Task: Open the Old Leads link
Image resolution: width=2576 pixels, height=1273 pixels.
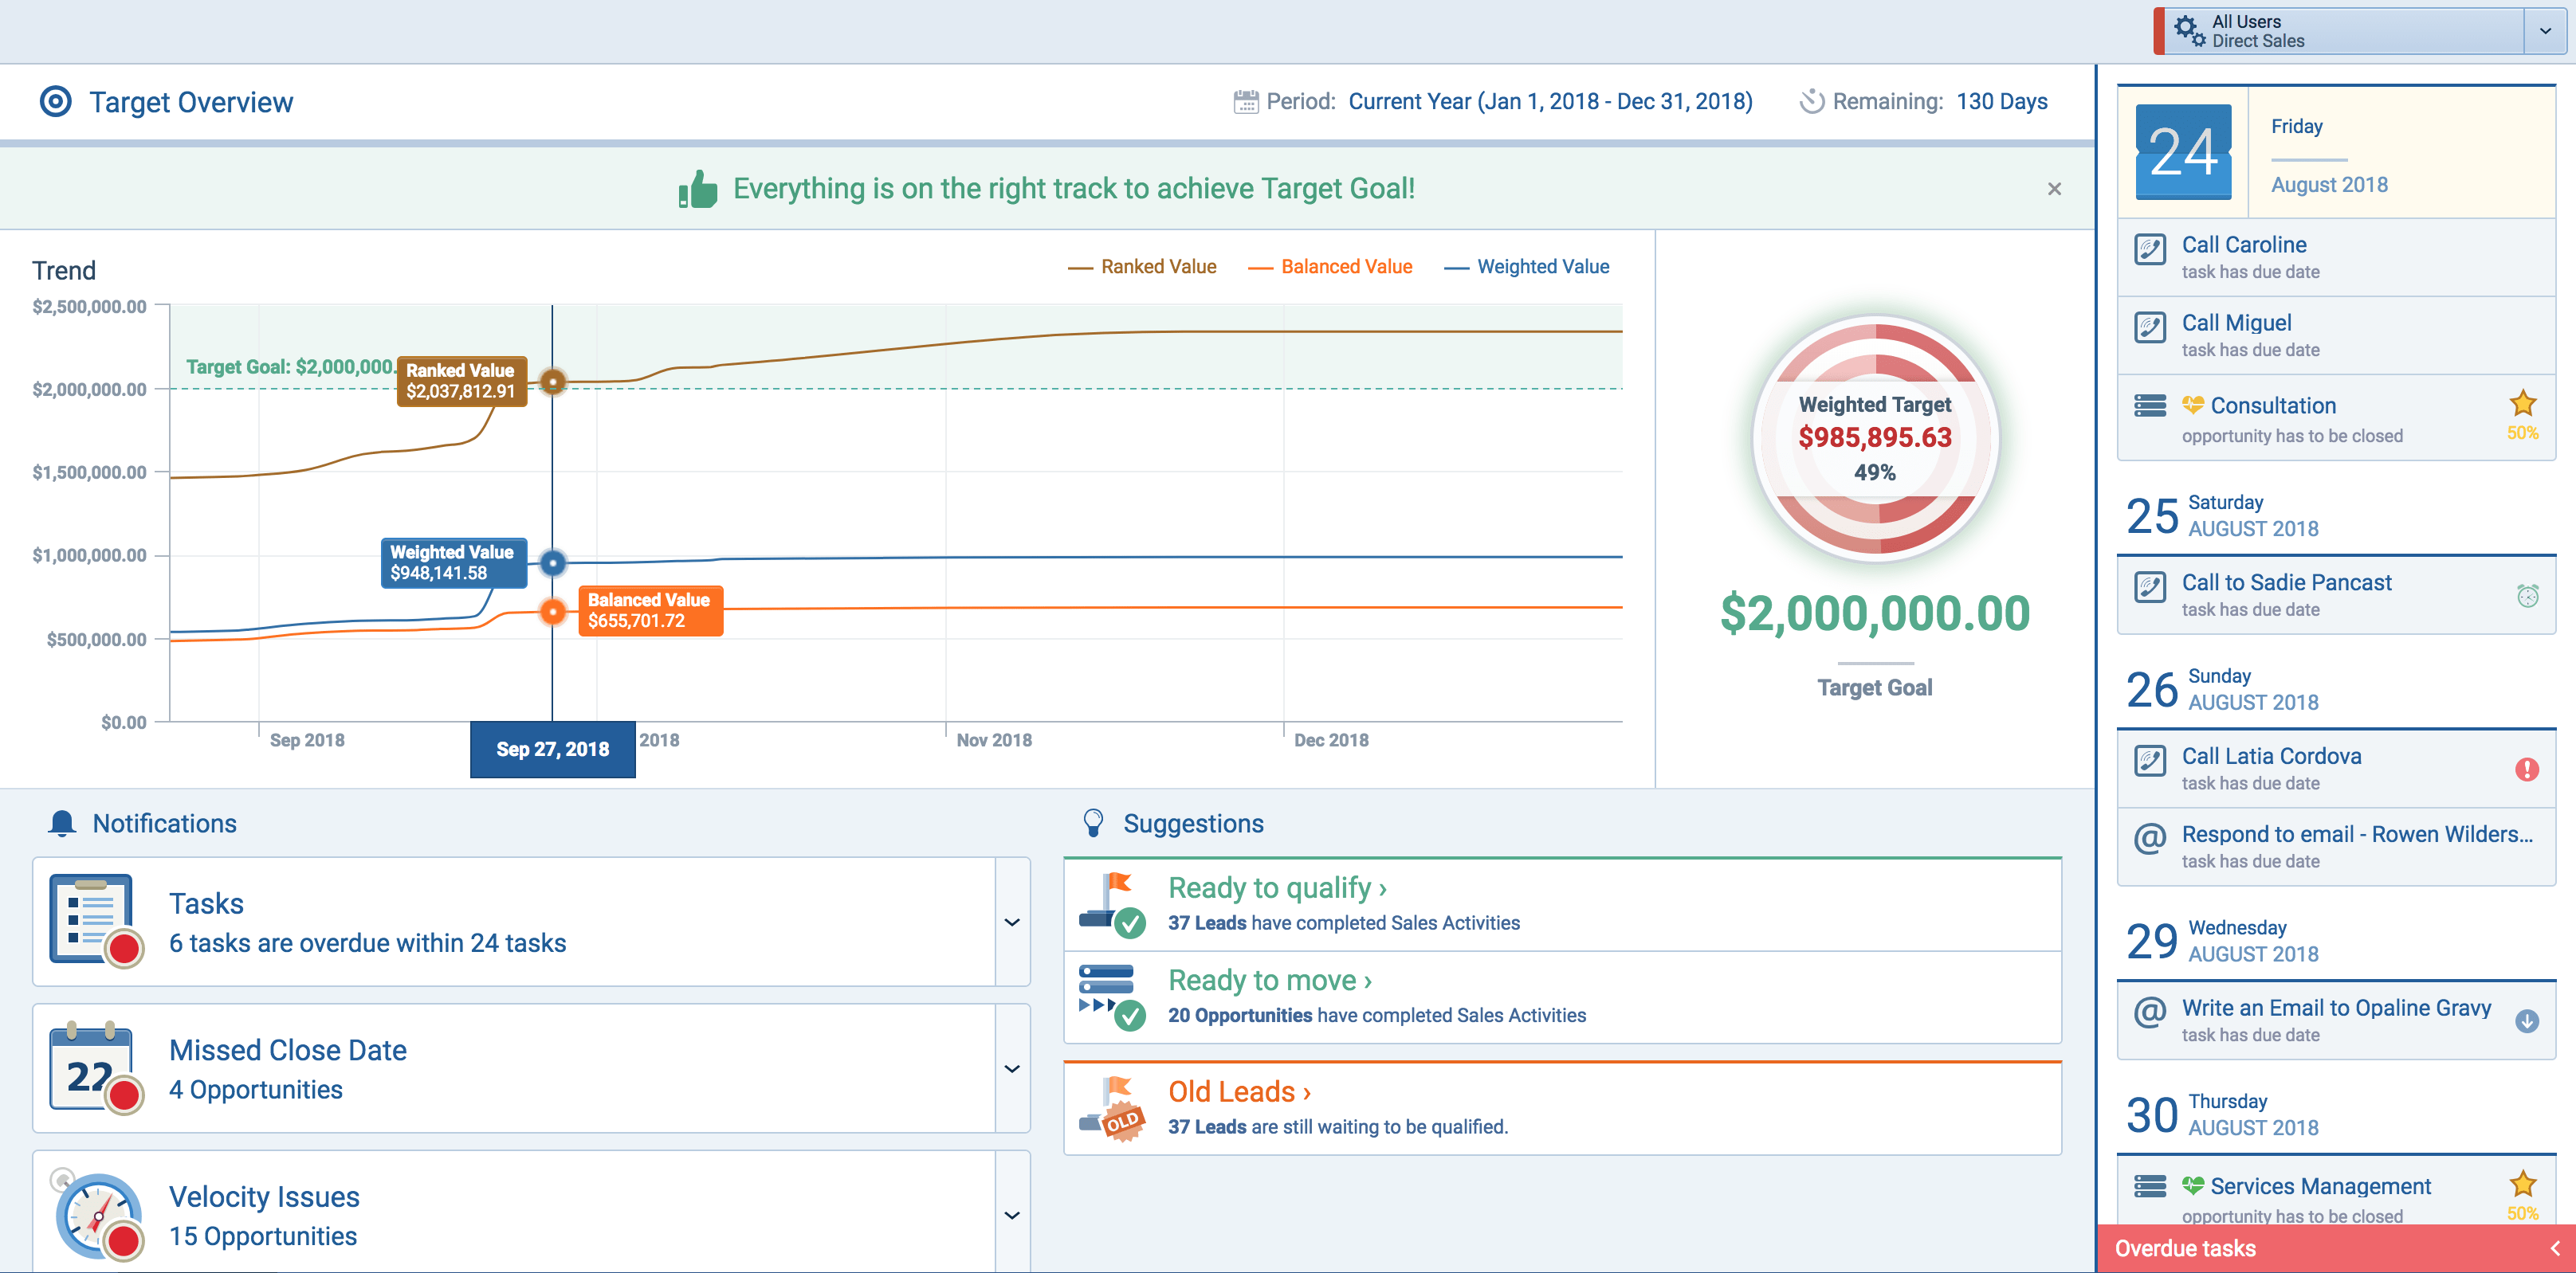Action: point(1237,1091)
